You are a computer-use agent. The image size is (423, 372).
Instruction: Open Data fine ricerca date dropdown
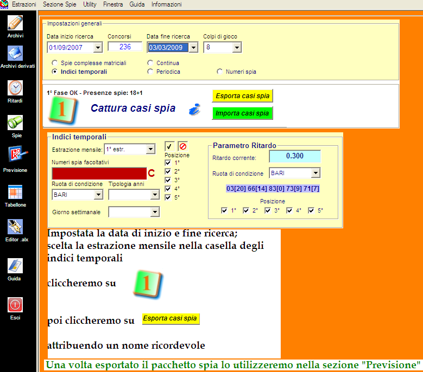coord(193,48)
